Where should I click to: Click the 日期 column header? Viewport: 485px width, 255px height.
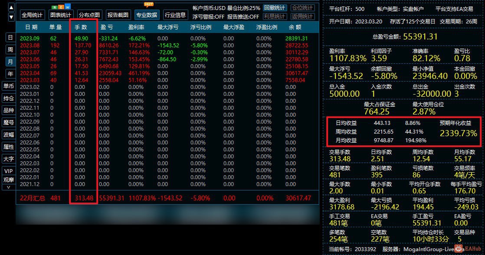pos(31,27)
